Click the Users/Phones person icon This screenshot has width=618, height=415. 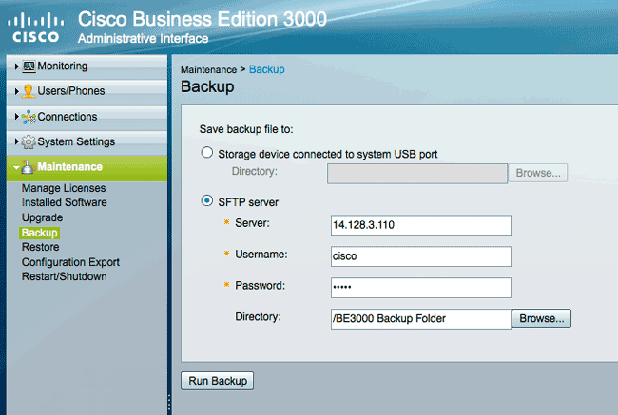(x=29, y=91)
